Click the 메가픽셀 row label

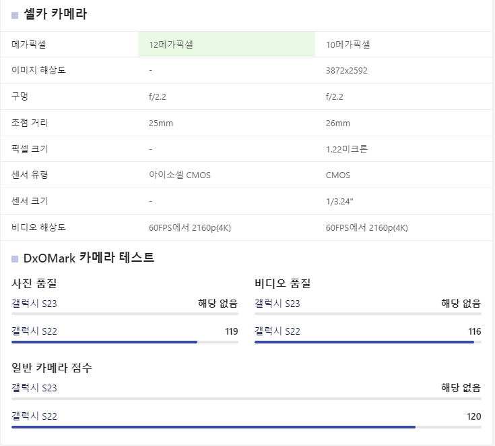click(x=29, y=45)
